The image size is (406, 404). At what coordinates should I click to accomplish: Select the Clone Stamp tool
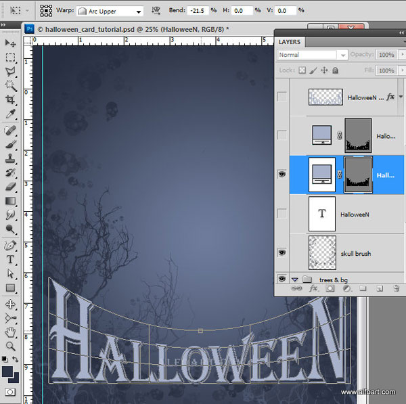[x=10, y=158]
